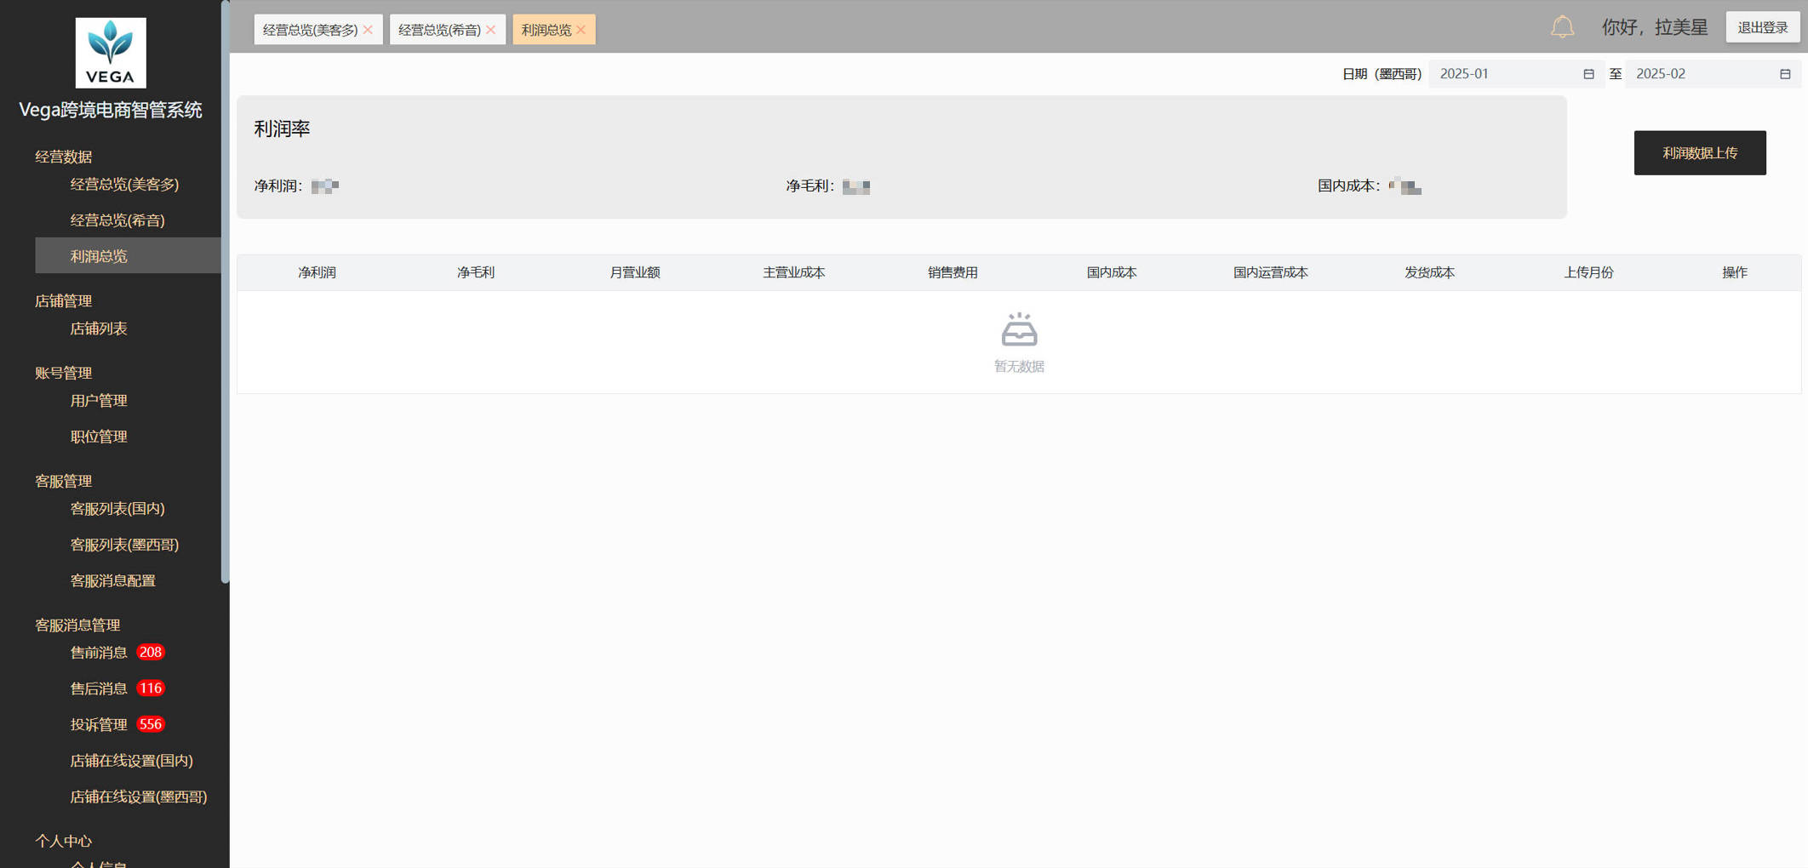
Task: Click the 投诉管理 556 badge
Action: tap(150, 724)
